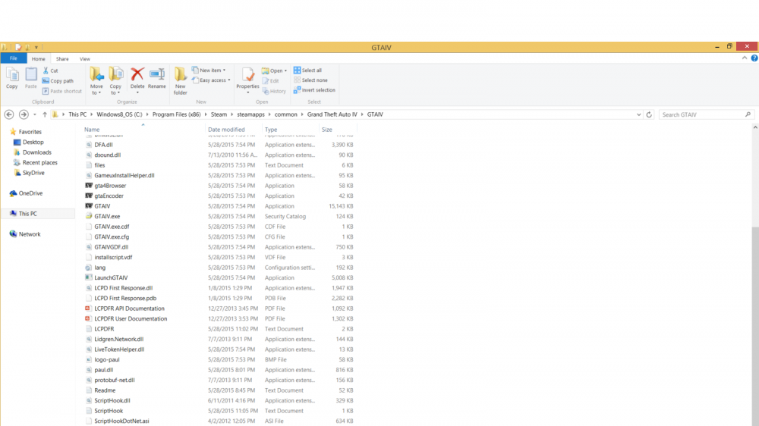Select the logo-paul BMP file
This screenshot has width=759, height=426.
(x=106, y=360)
